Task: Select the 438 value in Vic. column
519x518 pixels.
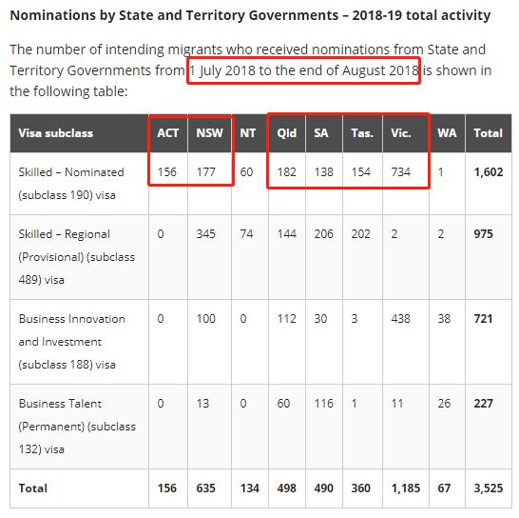Action: click(x=400, y=319)
